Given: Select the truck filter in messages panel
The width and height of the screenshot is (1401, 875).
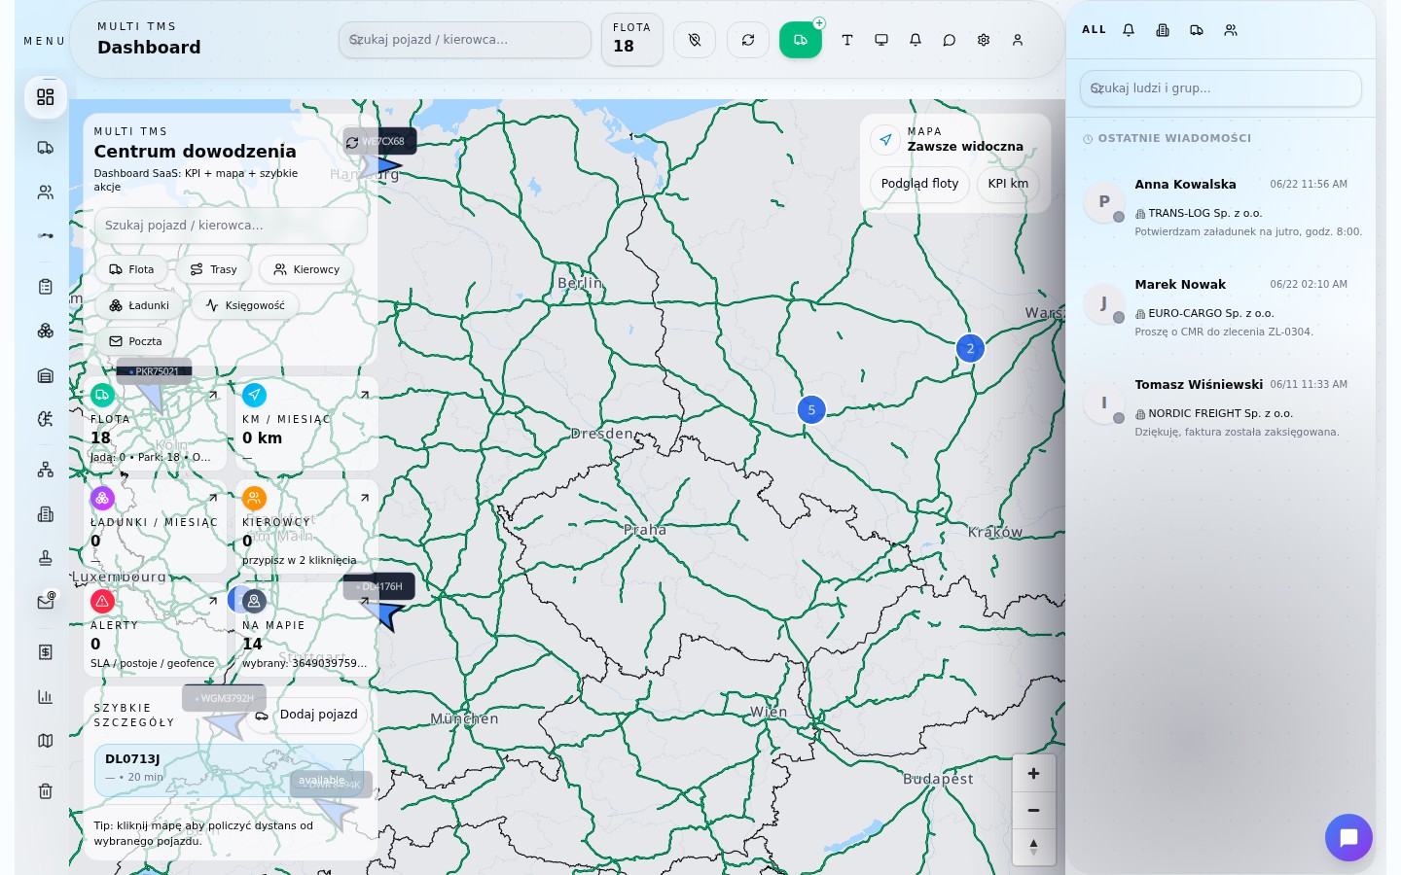Looking at the screenshot, I should [x=1197, y=30].
